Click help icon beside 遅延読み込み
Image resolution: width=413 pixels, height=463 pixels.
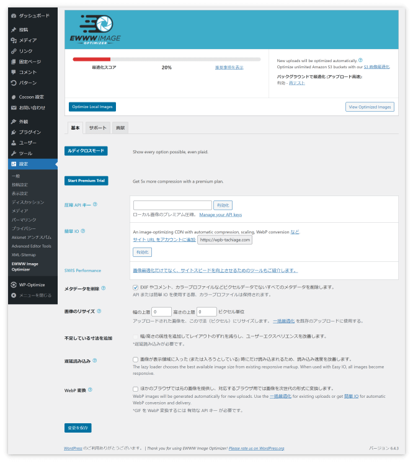(x=95, y=361)
